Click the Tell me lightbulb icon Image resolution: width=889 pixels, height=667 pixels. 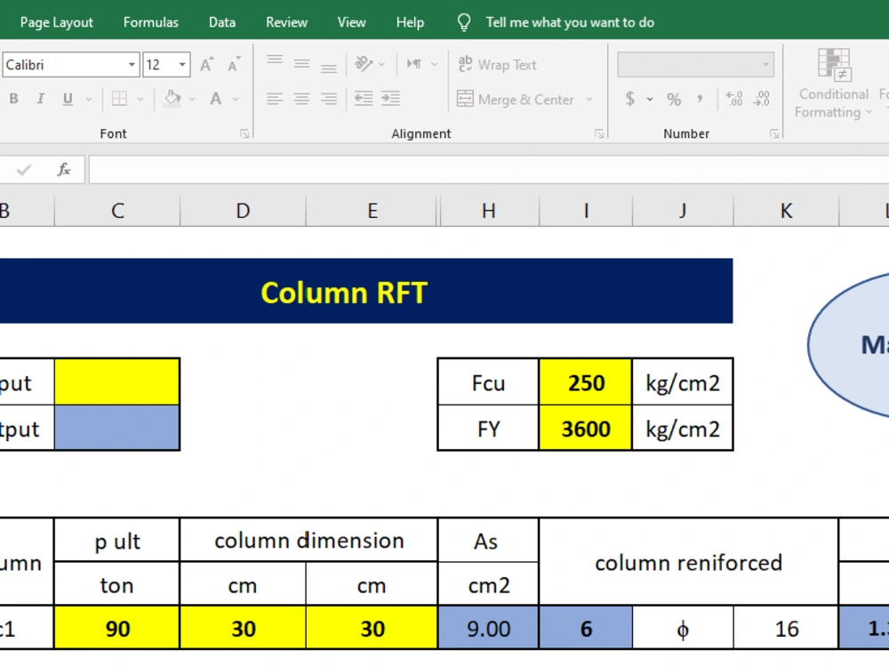tap(464, 22)
